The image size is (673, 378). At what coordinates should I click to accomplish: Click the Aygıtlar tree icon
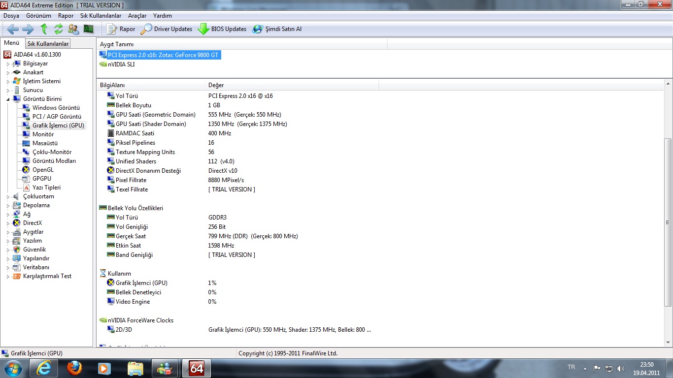click(17, 232)
